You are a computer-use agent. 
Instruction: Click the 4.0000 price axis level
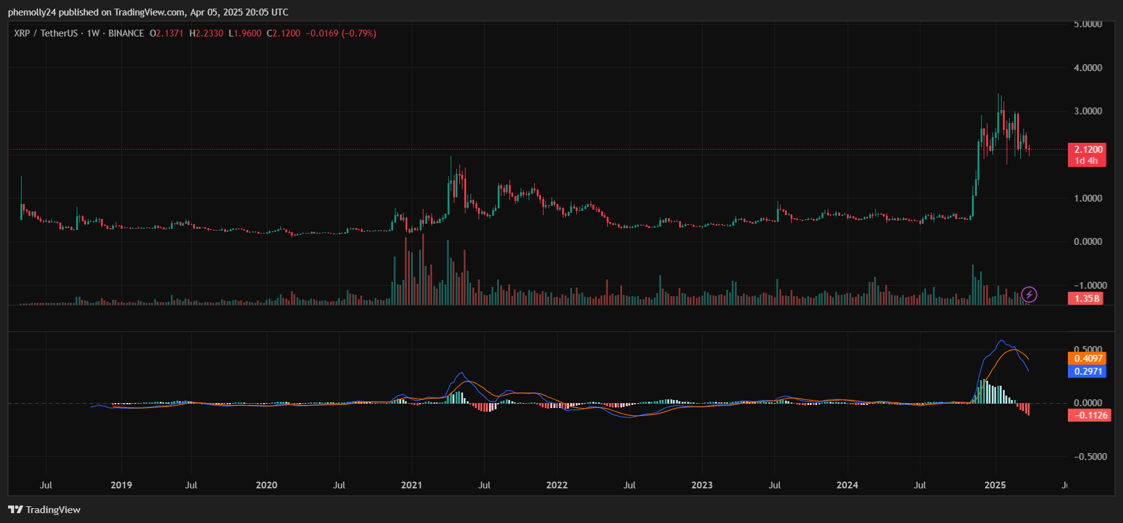pyautogui.click(x=1088, y=68)
